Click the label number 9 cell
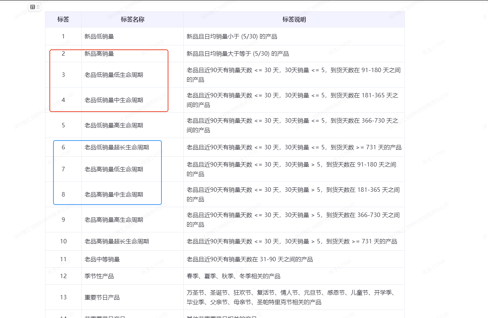The height and width of the screenshot is (318, 488). [63, 220]
